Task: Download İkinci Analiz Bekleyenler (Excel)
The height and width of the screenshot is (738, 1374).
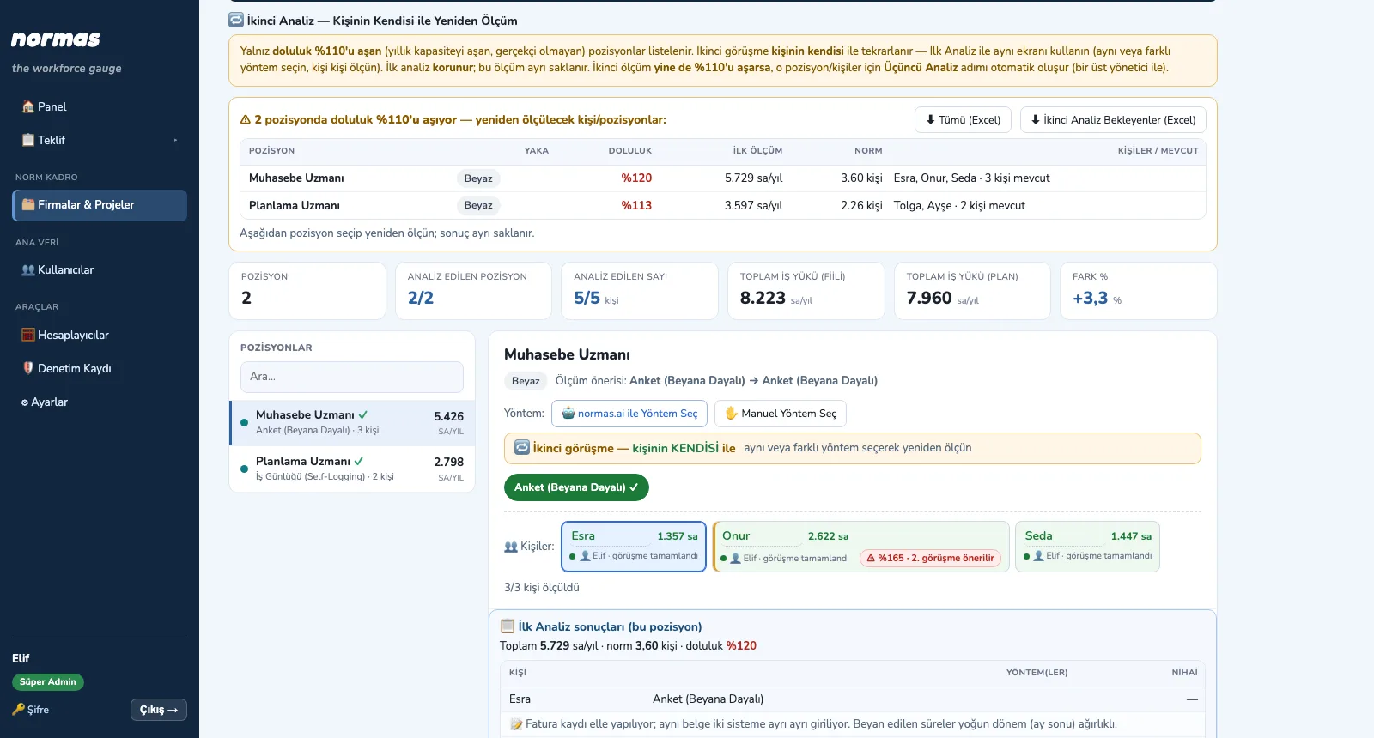Action: (1113, 120)
